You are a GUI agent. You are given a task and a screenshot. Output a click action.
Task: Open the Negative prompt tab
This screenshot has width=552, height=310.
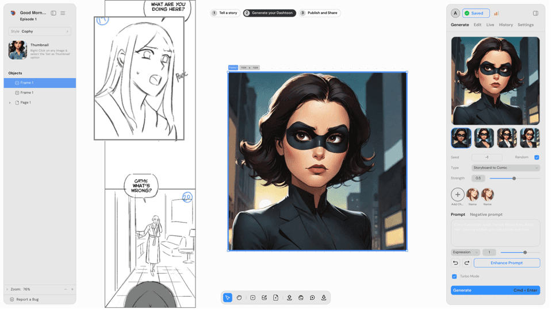click(x=486, y=214)
